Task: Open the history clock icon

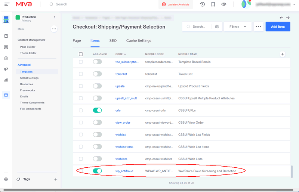Action: coord(202,4)
